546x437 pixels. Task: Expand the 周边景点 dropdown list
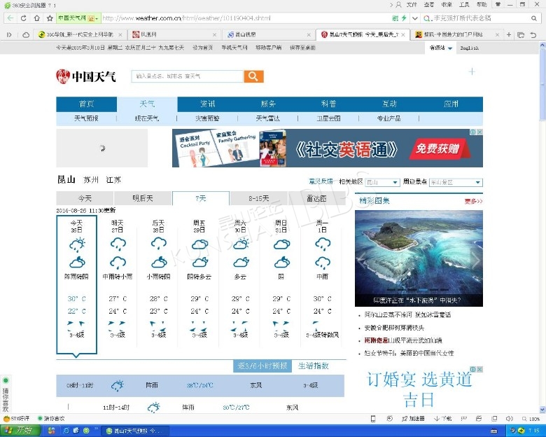point(455,182)
